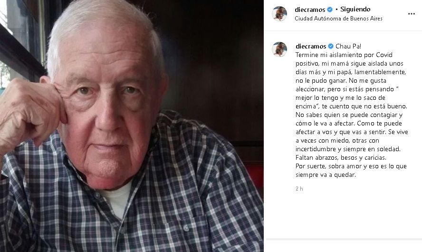Open header diecramos username link
The height and width of the screenshot is (252, 422).
tap(310, 10)
